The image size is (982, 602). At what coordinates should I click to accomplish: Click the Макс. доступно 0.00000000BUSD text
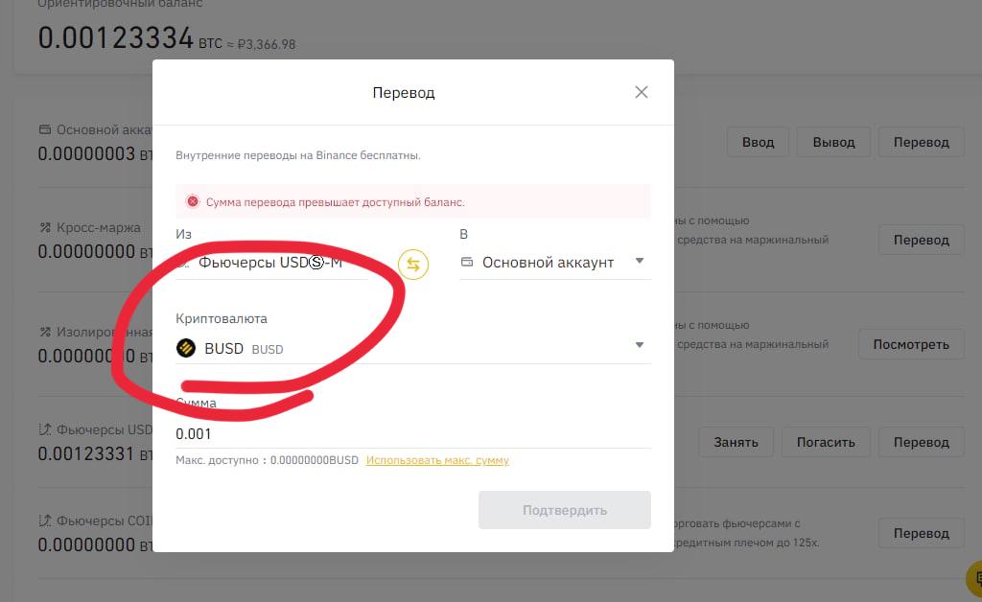coord(267,460)
